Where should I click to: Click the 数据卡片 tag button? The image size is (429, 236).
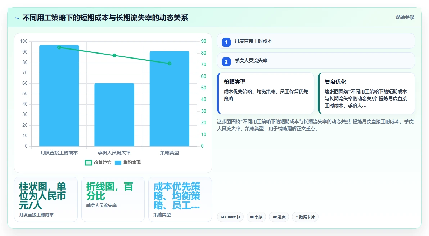point(305,217)
